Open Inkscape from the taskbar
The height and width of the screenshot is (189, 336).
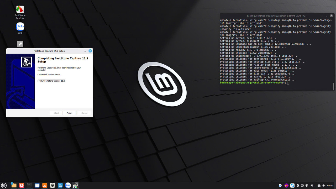coord(52,185)
